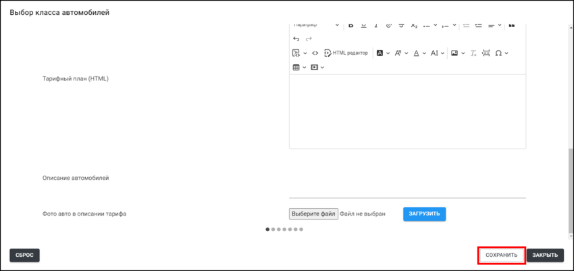Viewport: 574px width, 271px height.
Task: Open source code view with the <> icon
Action: pos(315,53)
